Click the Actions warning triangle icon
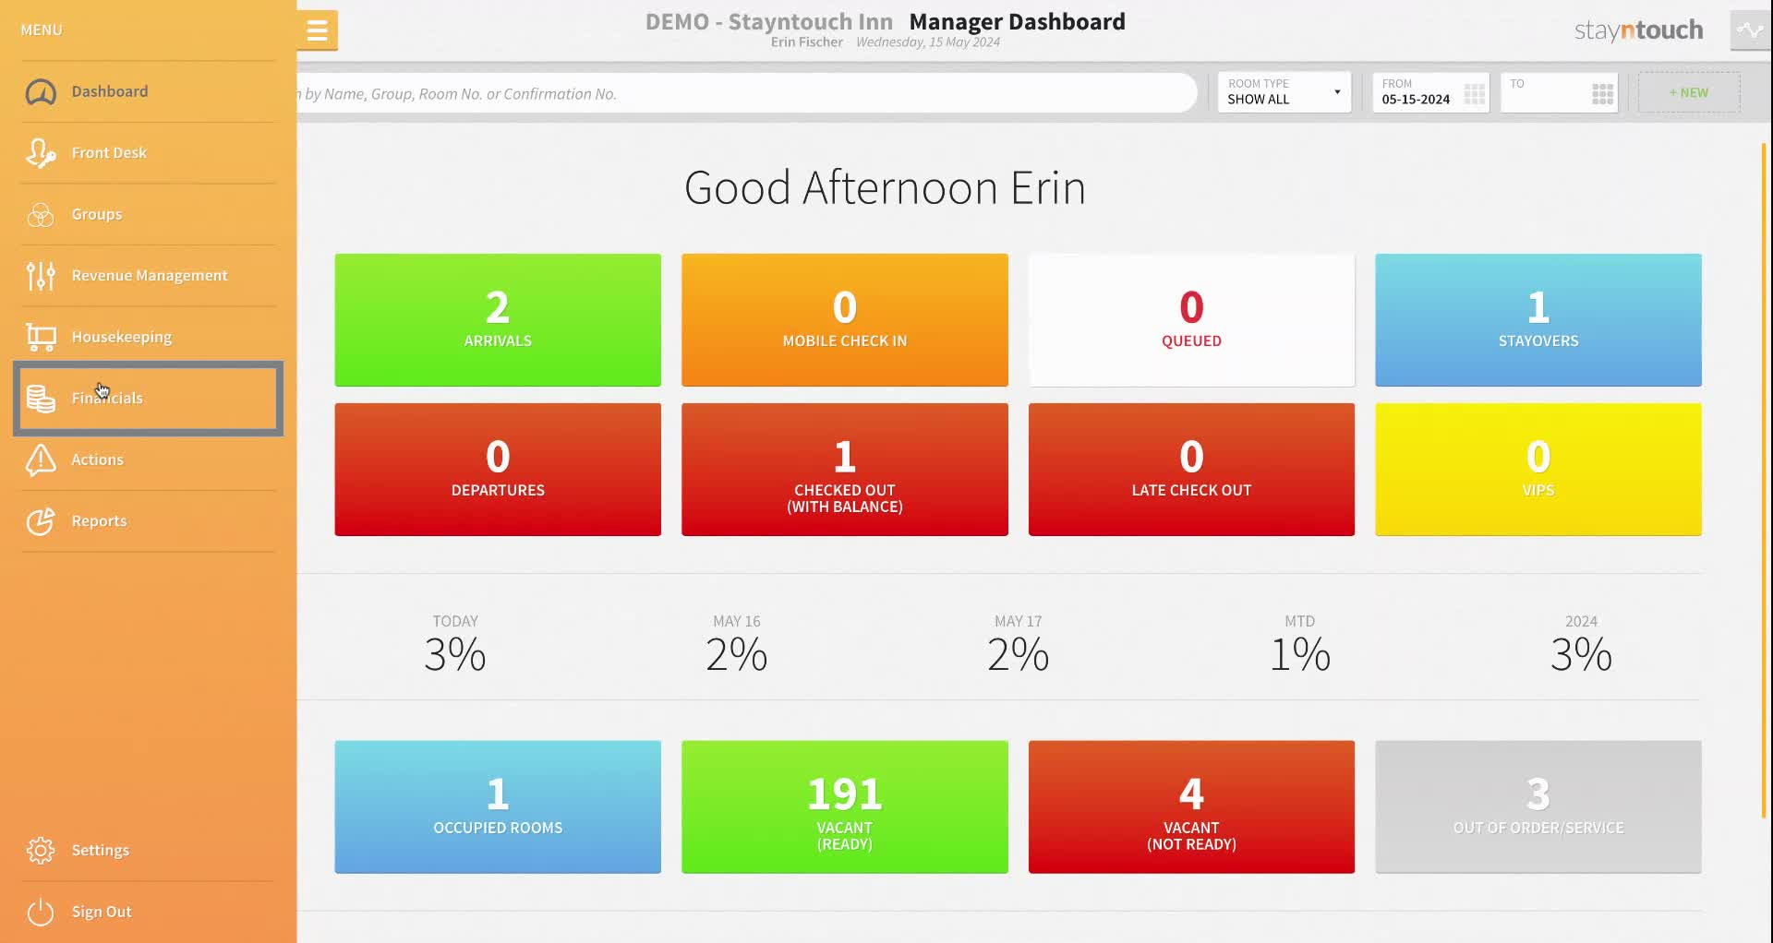The width and height of the screenshot is (1773, 943). point(41,460)
